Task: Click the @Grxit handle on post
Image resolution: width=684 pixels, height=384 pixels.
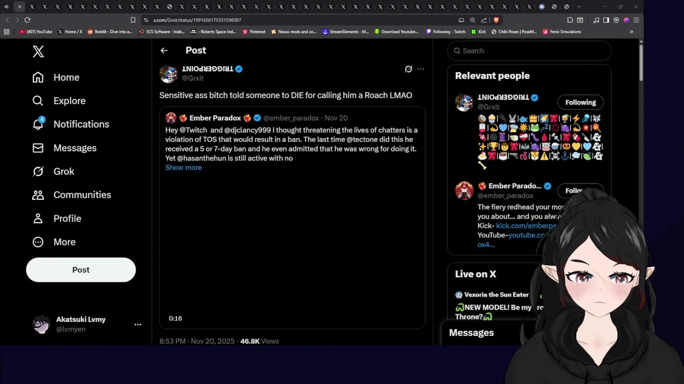Action: (x=192, y=78)
